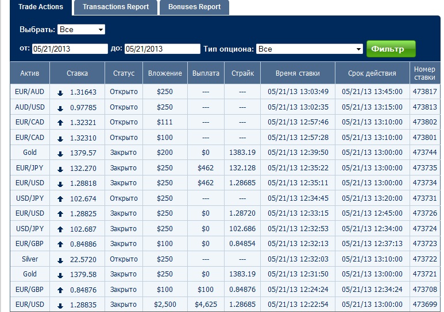444x312 pixels.
Task: Click the up arrow in USD/JPY row 473731
Action: [x=60, y=199]
